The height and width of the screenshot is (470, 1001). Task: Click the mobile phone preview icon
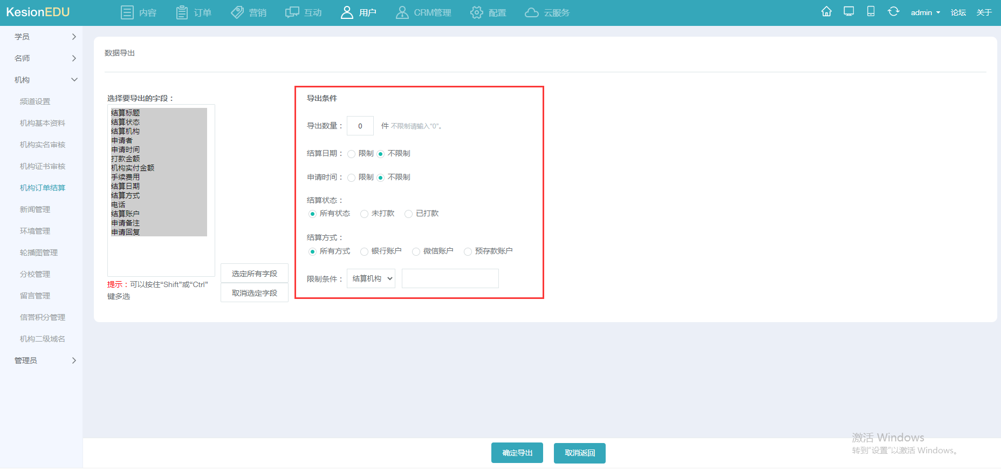(870, 12)
